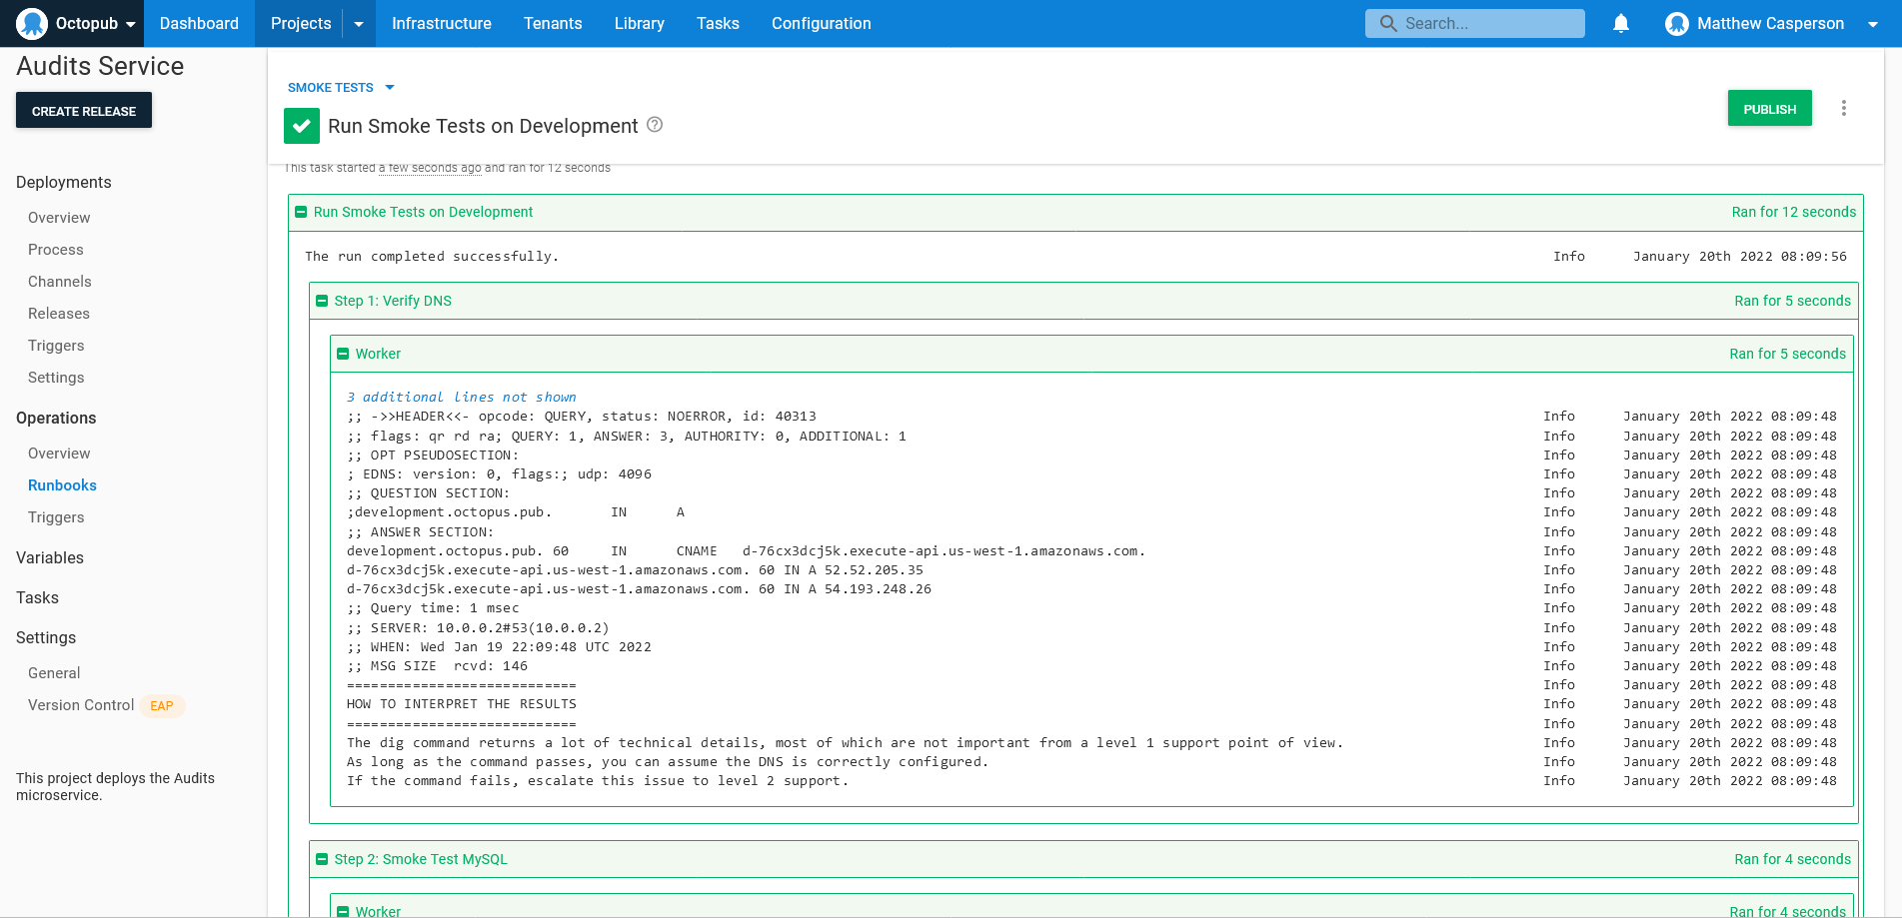1902x918 pixels.
Task: Open help for Run Smoke Tests
Action: point(655,125)
